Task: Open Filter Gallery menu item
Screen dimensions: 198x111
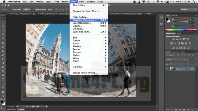Action: click(89, 17)
